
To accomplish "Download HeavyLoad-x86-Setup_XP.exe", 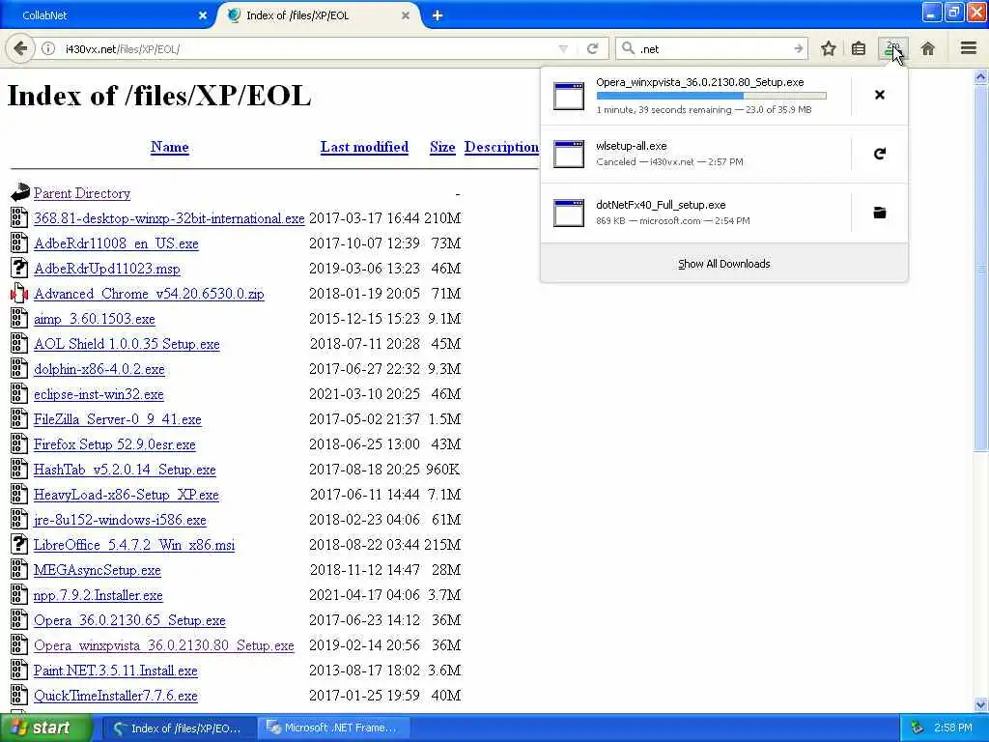I will [x=127, y=495].
